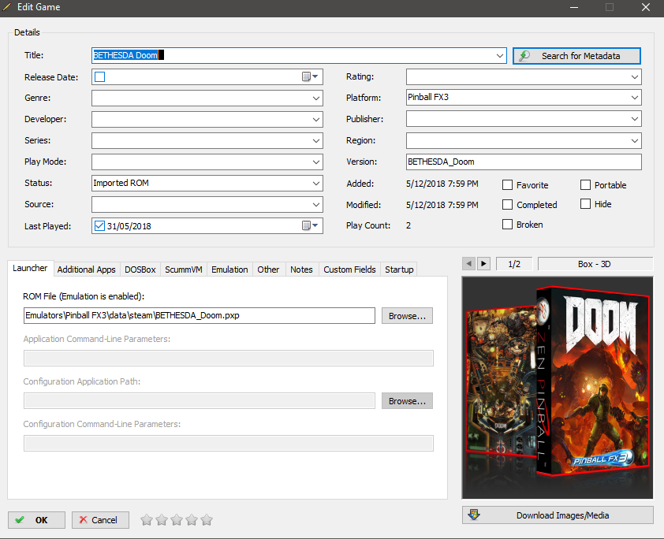Open the Release Date calendar picker icon
The width and height of the screenshot is (664, 539).
click(310, 76)
